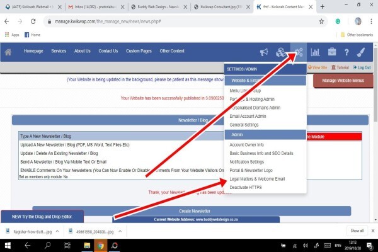Open Task View on the taskbar

[67, 246]
